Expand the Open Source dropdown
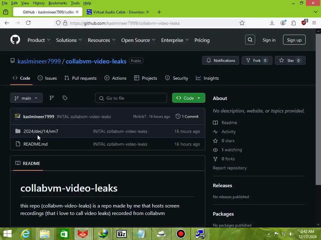This screenshot has width=321, height=240. point(138,40)
